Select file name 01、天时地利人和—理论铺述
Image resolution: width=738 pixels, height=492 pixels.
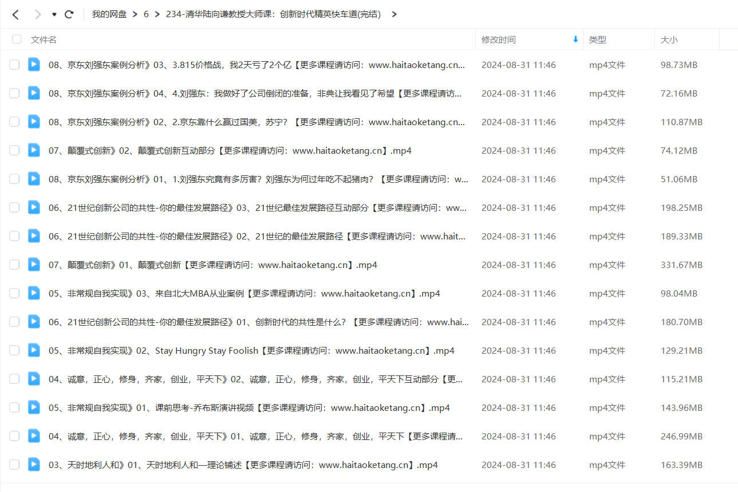point(243,465)
